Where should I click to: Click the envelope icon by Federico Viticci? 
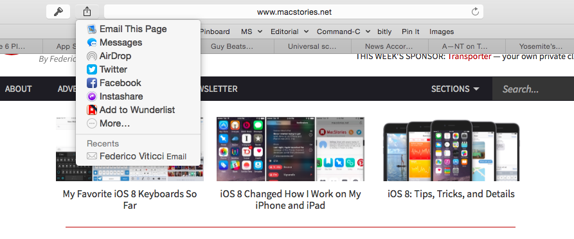(91, 156)
